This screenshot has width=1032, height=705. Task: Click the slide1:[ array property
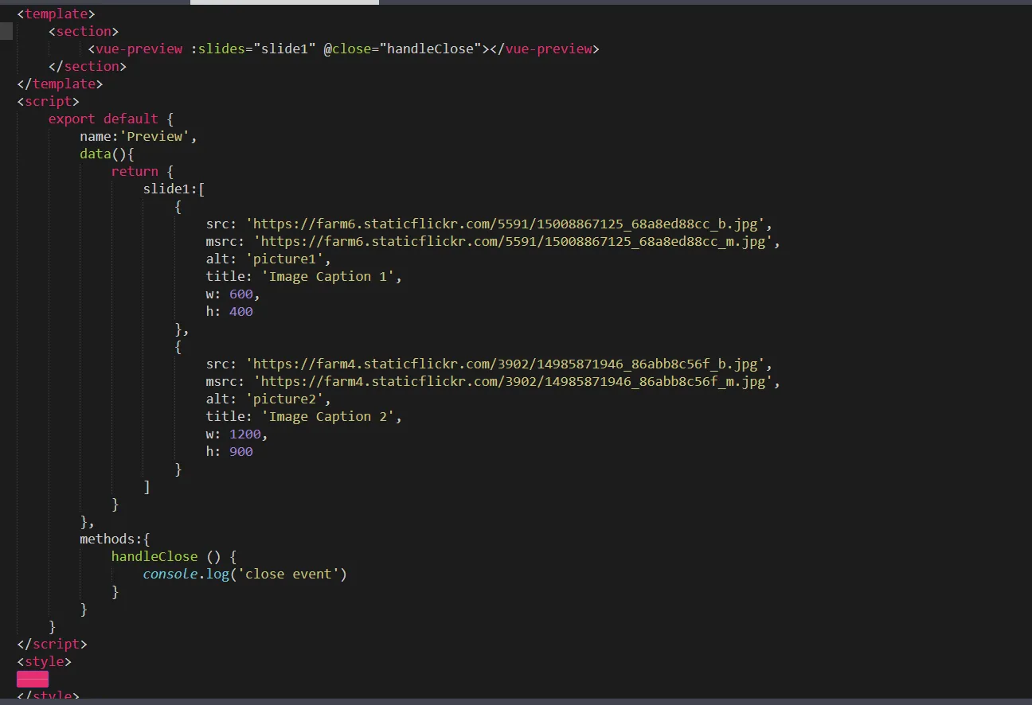(174, 189)
